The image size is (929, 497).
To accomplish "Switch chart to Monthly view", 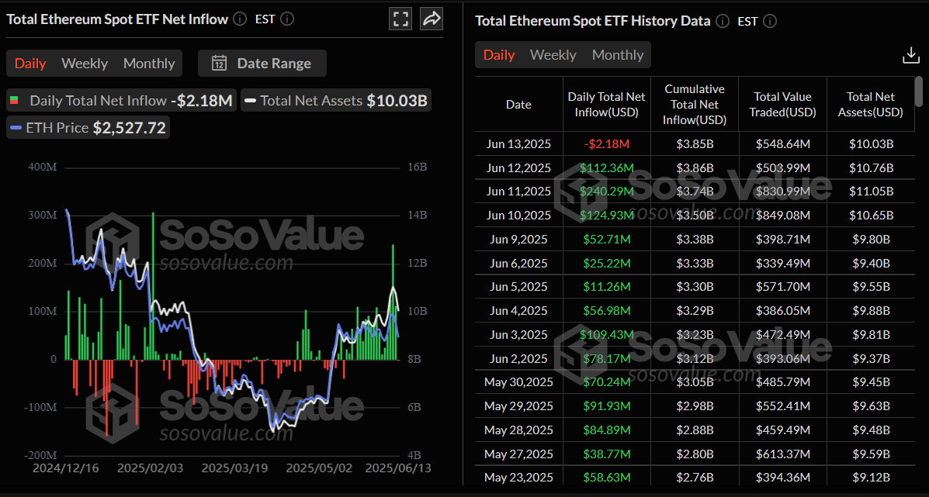I will (x=149, y=64).
